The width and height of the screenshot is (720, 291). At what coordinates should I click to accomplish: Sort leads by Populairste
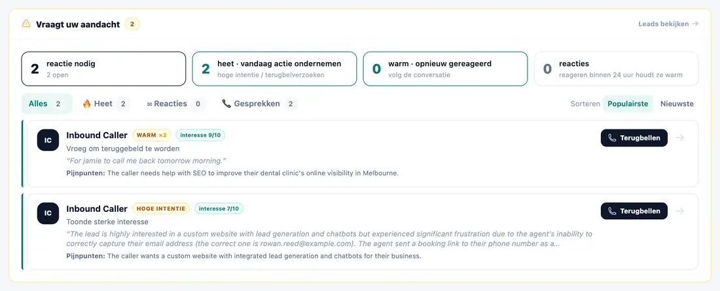coord(628,104)
